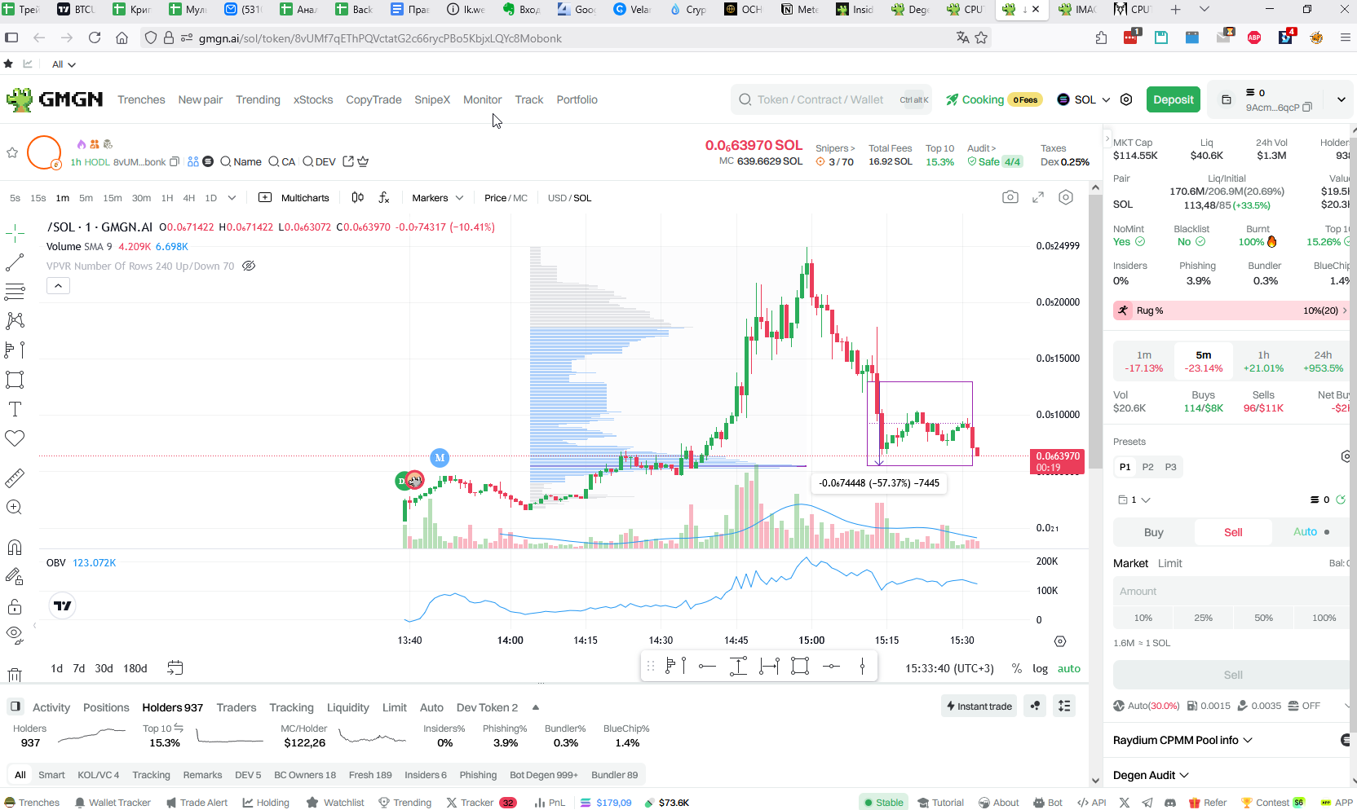
Task: Click the Deposit button
Action: click(1173, 99)
